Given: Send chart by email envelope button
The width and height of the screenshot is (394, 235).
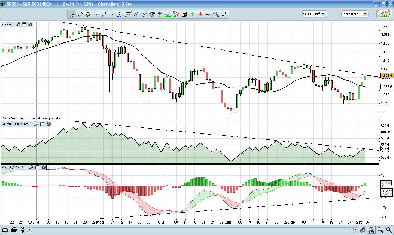Looking at the screenshot, I should click(5, 230).
